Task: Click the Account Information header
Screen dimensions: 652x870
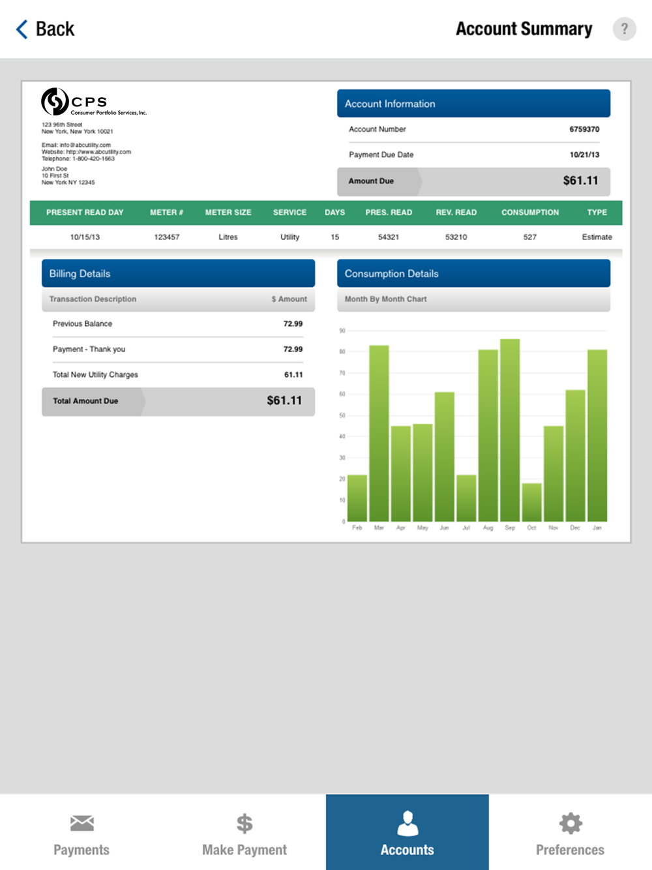Action: [x=473, y=104]
